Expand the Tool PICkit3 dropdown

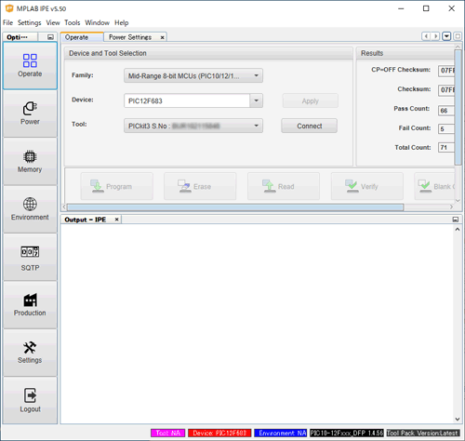coord(193,126)
